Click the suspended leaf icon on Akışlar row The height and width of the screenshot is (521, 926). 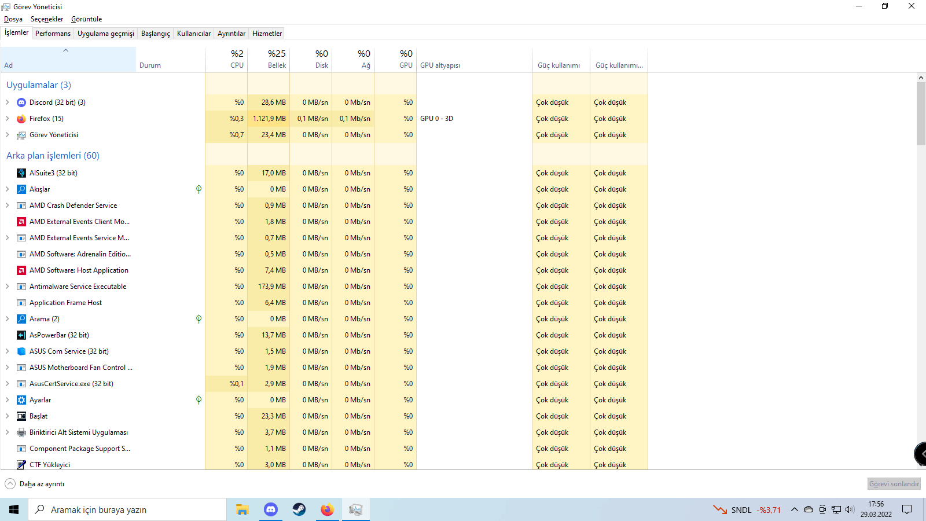199,189
